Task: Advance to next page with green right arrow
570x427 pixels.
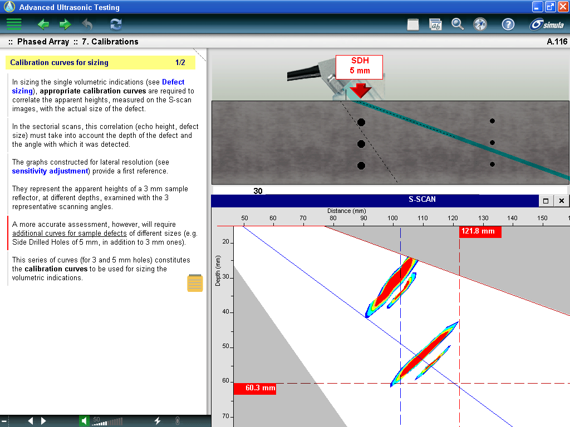Action: coord(65,24)
